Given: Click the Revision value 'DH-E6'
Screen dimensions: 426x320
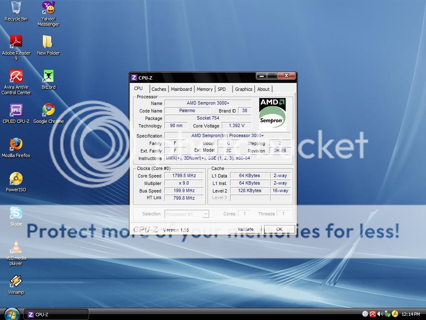Looking at the screenshot, I should click(280, 150).
